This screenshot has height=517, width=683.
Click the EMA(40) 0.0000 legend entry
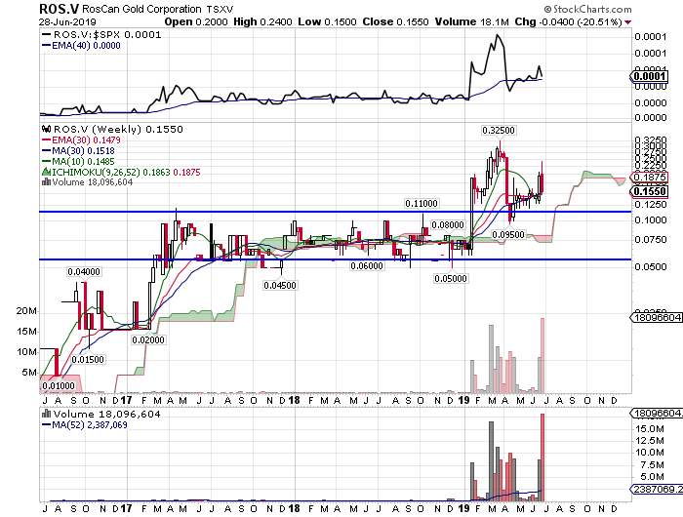tap(81, 46)
